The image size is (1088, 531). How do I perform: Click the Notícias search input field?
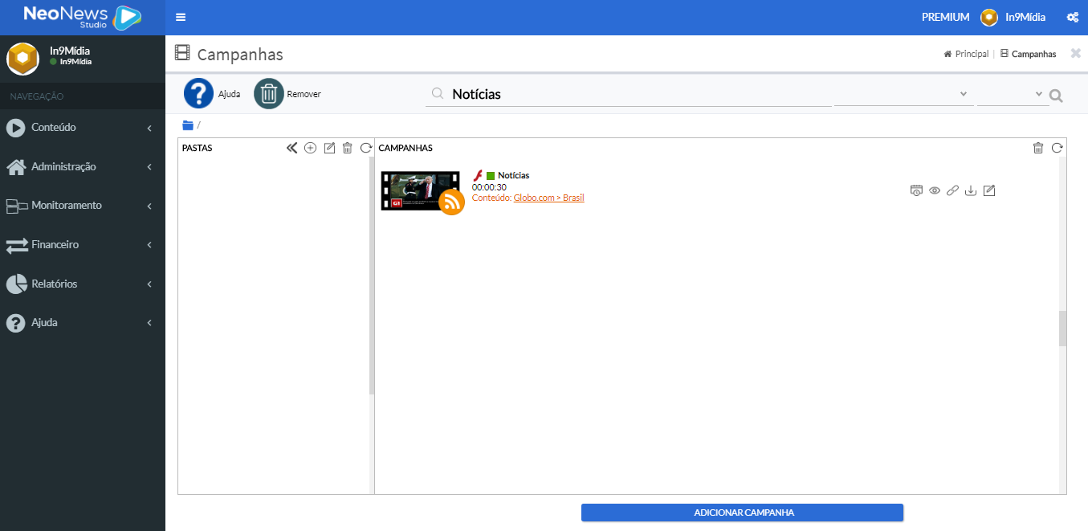pos(634,95)
